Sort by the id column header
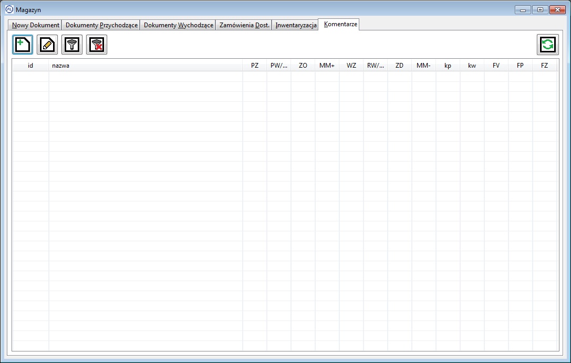The image size is (571, 363). point(30,66)
